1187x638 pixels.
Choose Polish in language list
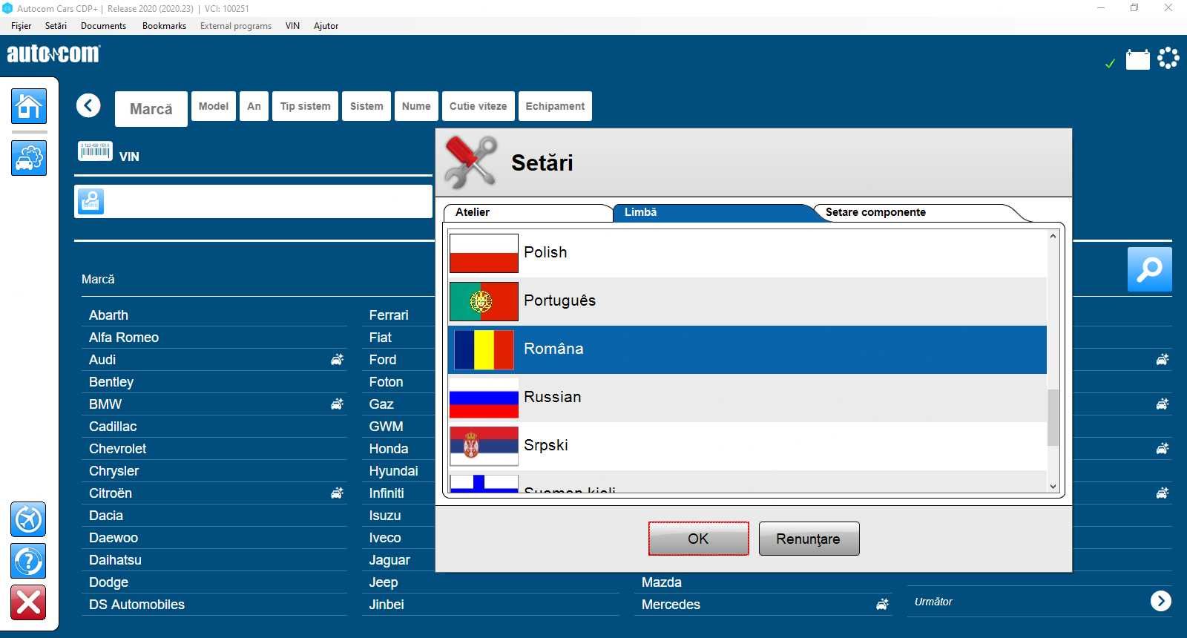[747, 253]
